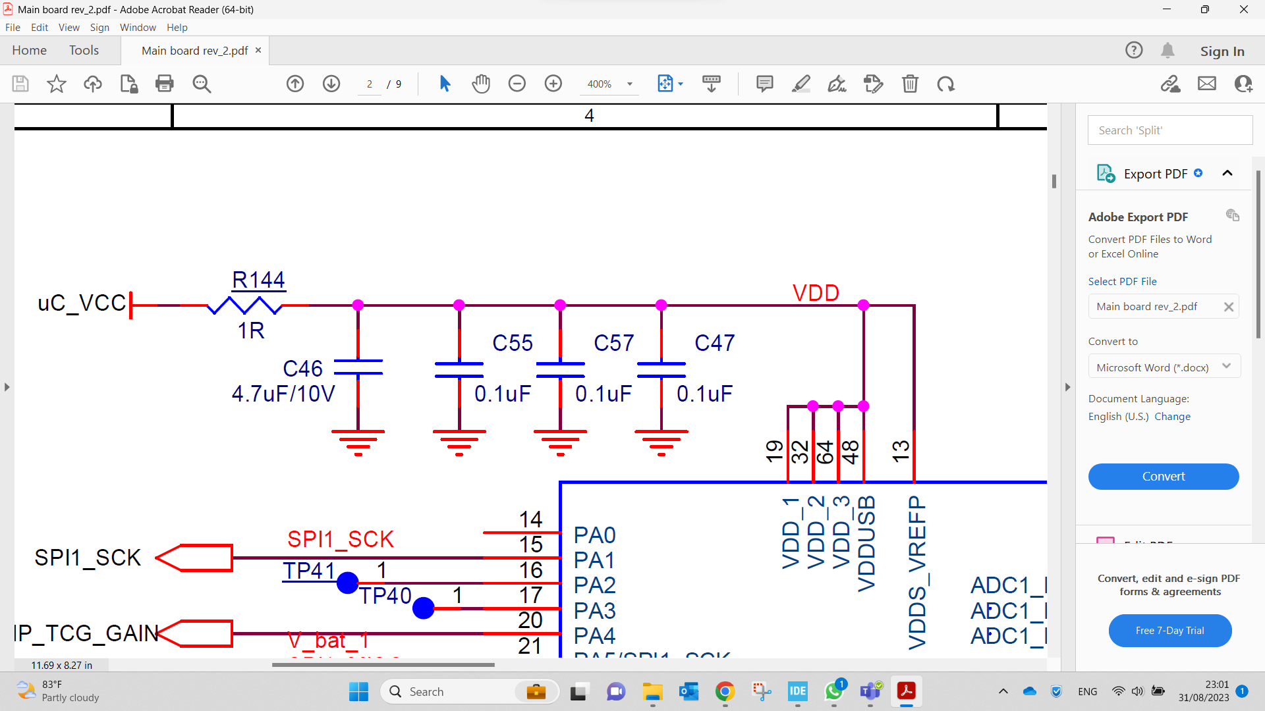The image size is (1265, 711).
Task: Collapse the Export PDF panel chevron
Action: coord(1227,172)
